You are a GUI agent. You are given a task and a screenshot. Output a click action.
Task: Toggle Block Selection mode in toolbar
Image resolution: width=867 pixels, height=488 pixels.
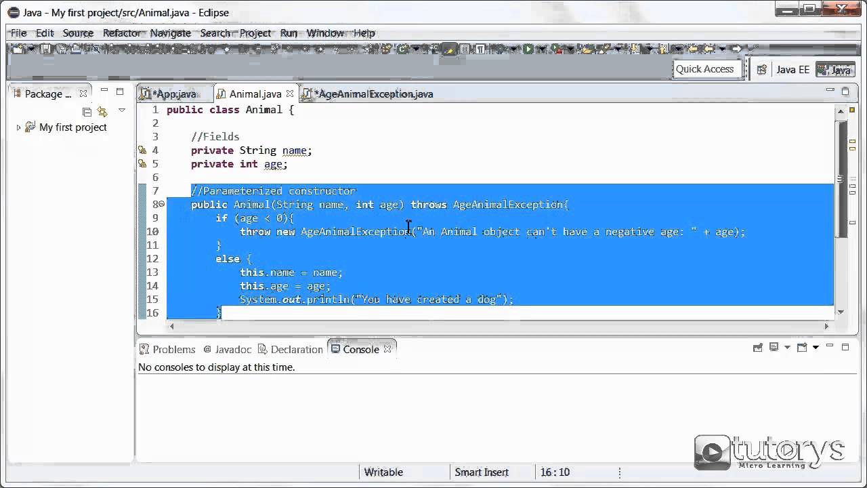pyautogui.click(x=465, y=49)
